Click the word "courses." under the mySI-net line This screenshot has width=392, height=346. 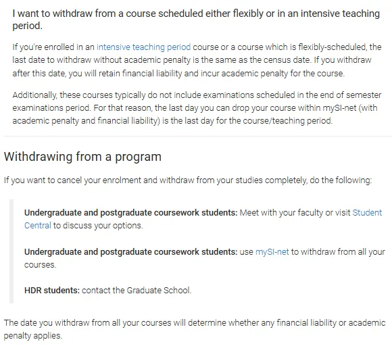[41, 264]
